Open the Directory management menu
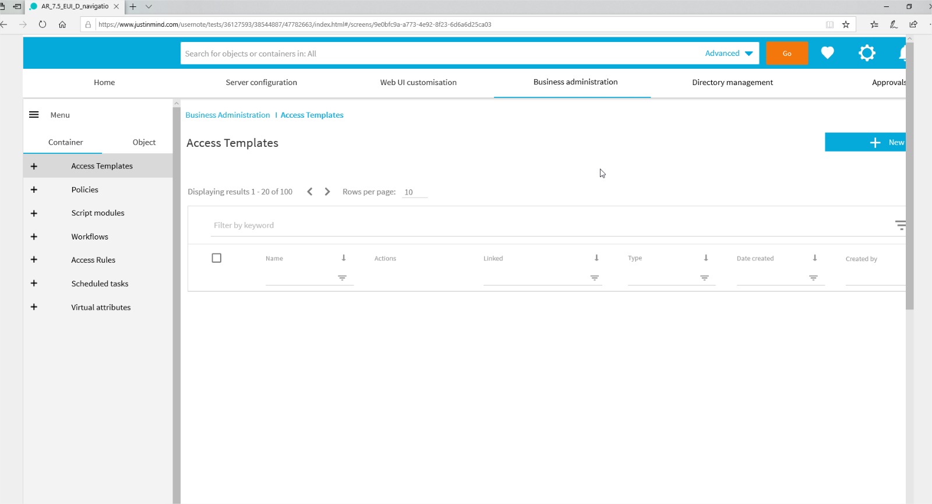Image resolution: width=932 pixels, height=504 pixels. click(732, 82)
